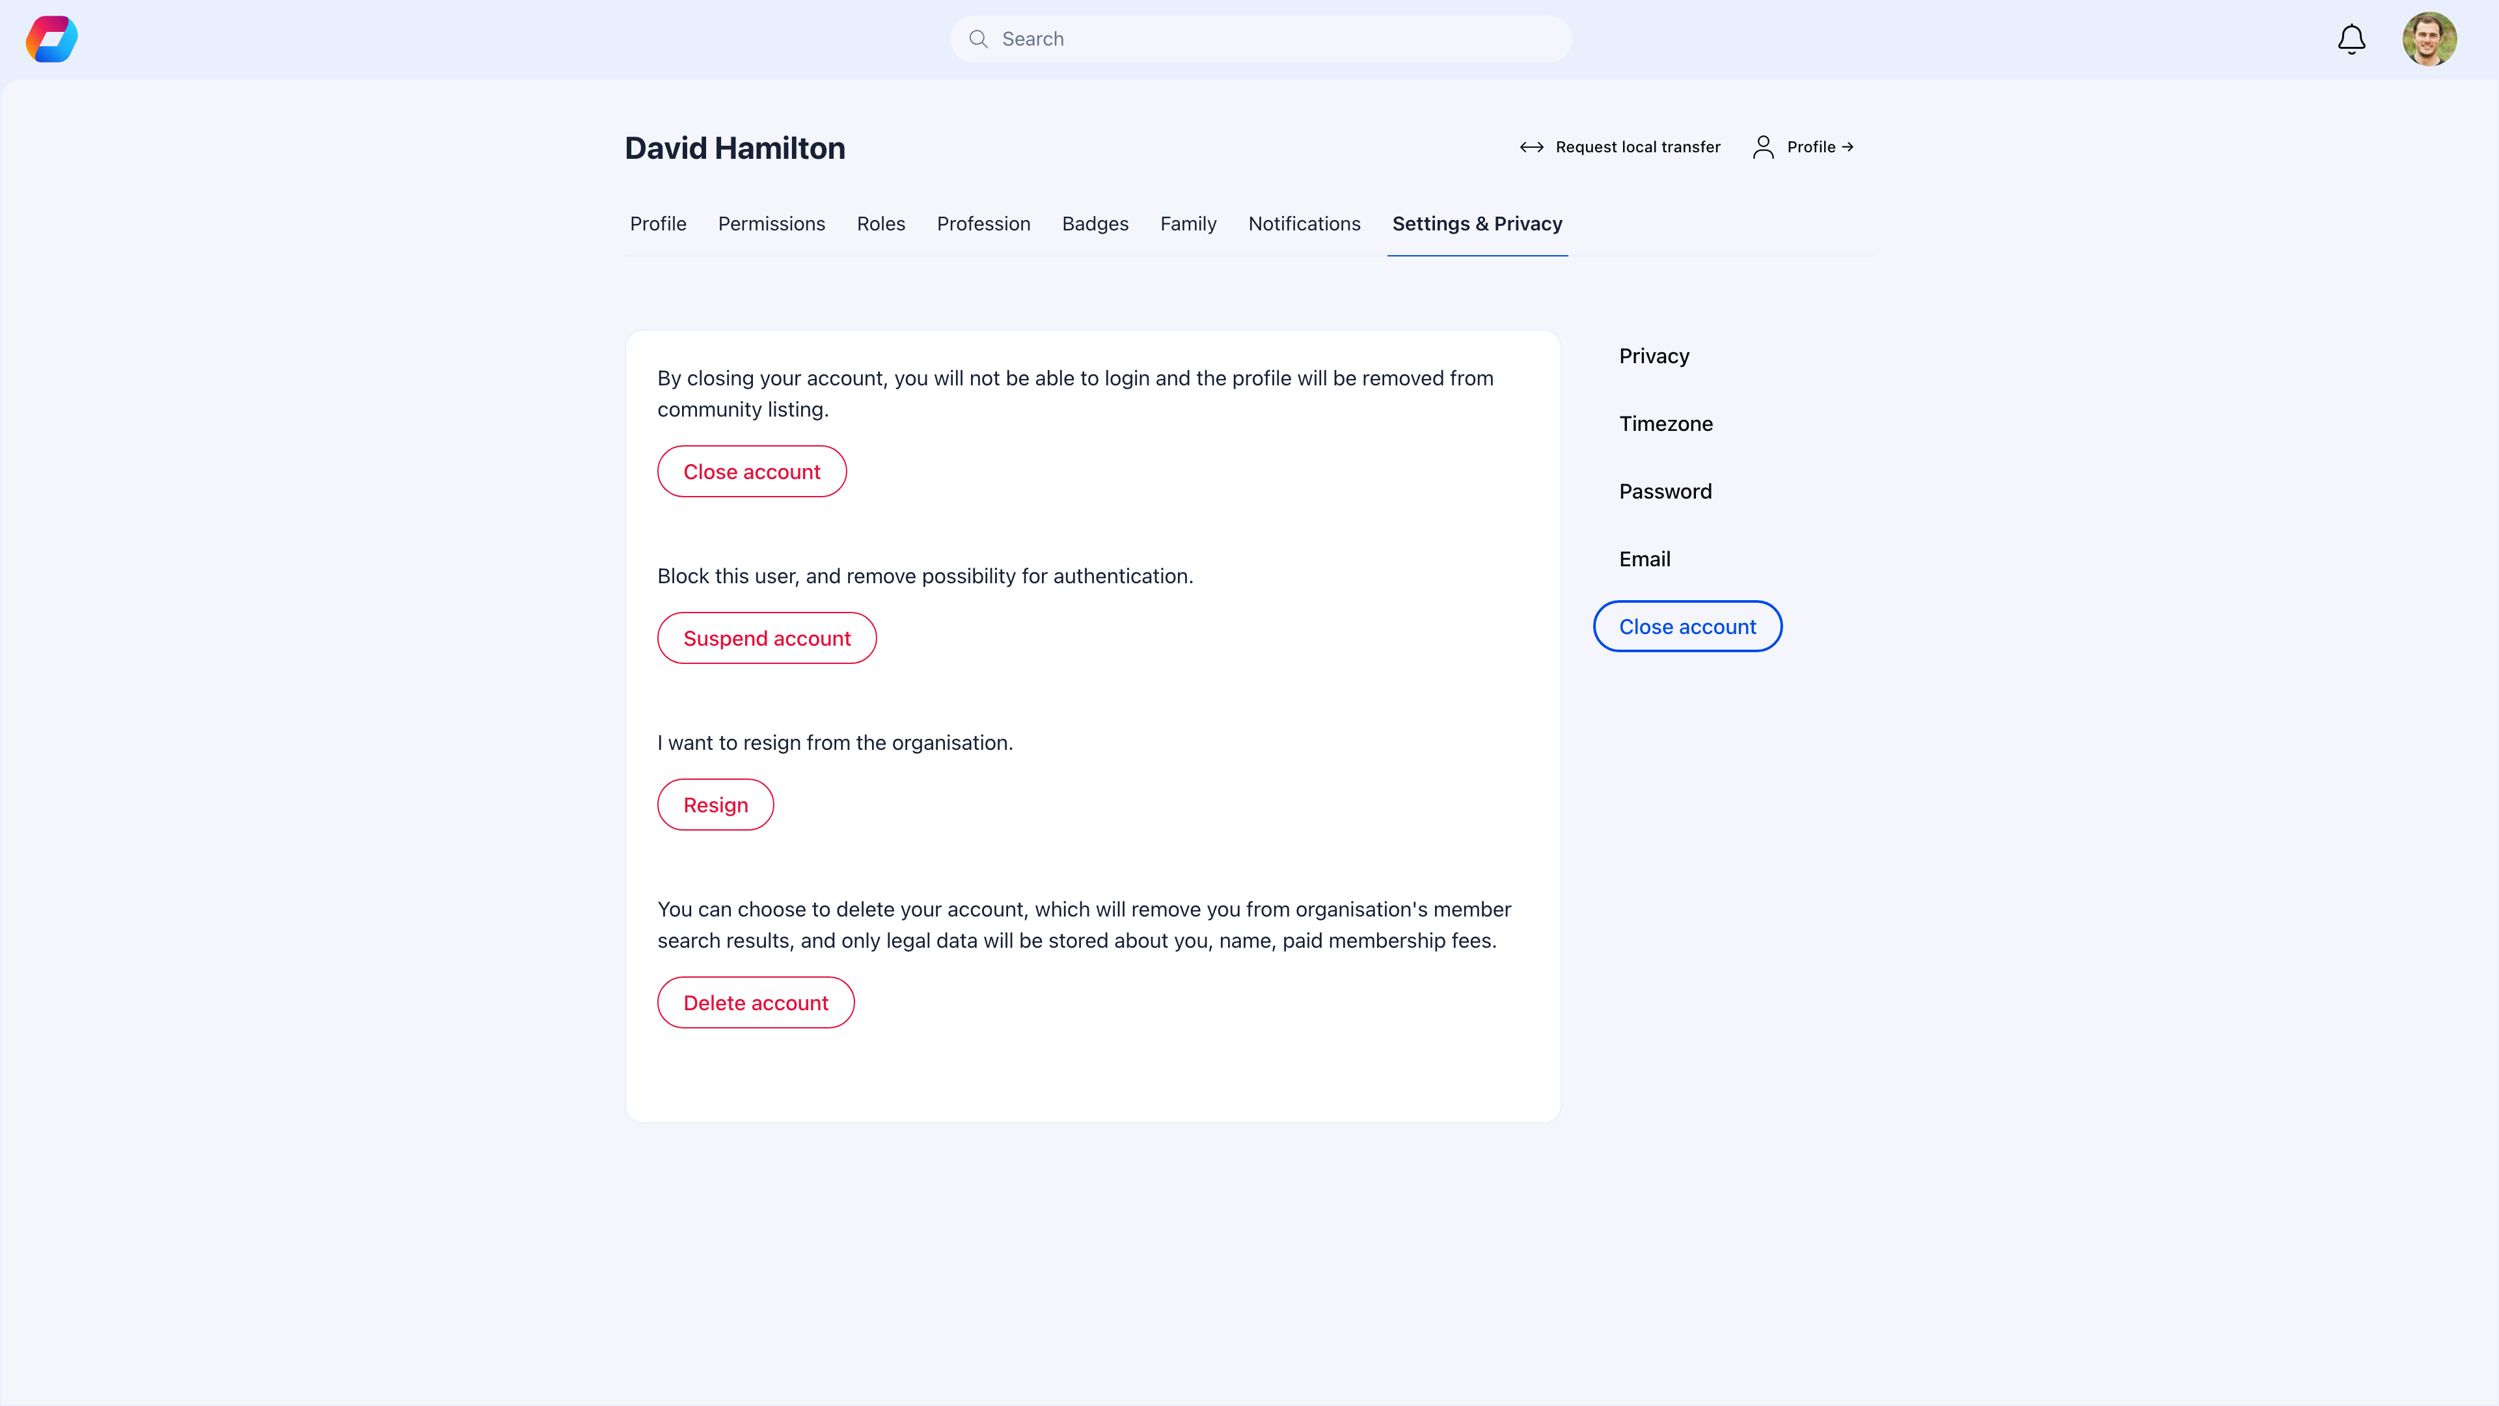Screen dimensions: 2499x1406
Task: Switch to the Family tab
Action: pyautogui.click(x=1188, y=223)
